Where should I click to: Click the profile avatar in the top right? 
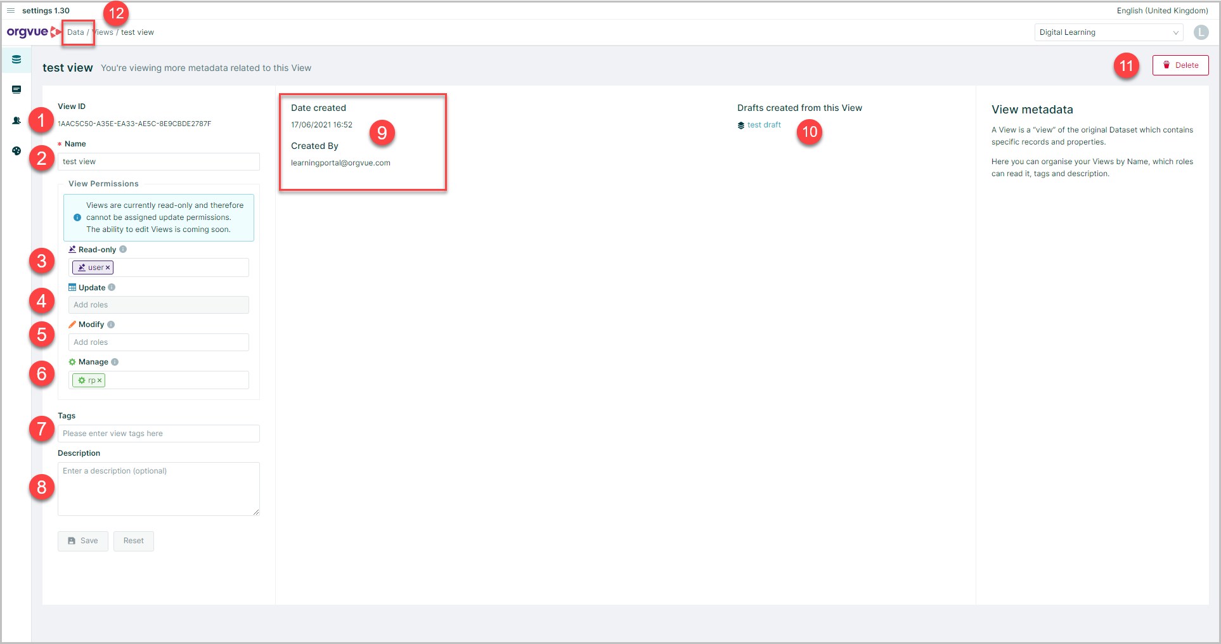(x=1201, y=32)
